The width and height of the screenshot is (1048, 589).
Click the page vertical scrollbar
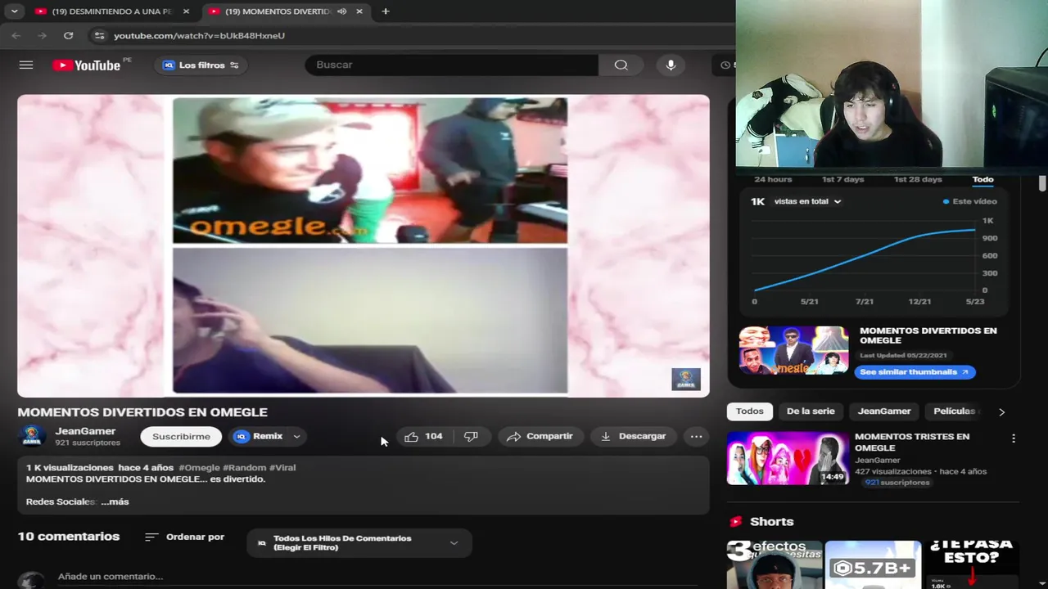pyautogui.click(x=1042, y=184)
